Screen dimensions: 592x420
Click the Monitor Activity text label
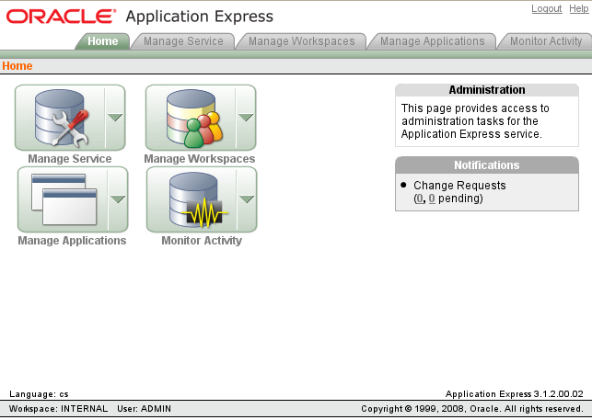click(x=202, y=241)
